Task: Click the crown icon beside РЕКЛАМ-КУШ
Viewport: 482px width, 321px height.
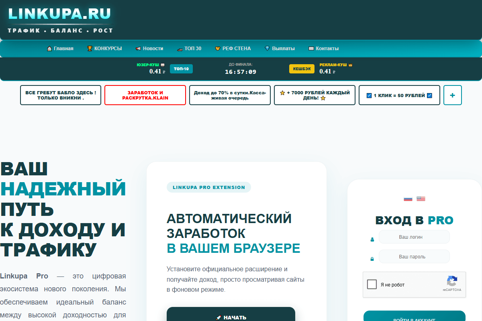Action: (x=350, y=65)
